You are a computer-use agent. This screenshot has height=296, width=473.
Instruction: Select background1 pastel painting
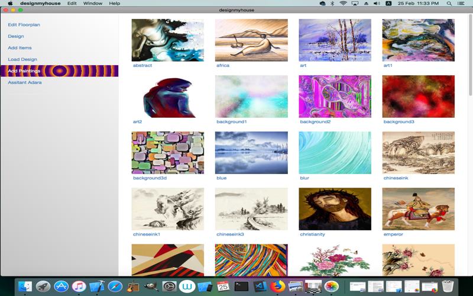[251, 96]
